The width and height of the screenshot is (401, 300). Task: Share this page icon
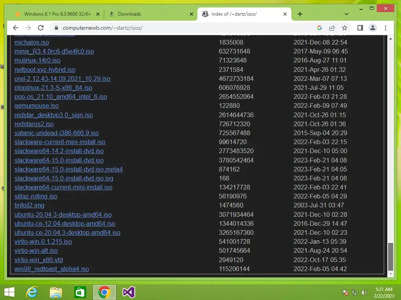tap(332, 28)
